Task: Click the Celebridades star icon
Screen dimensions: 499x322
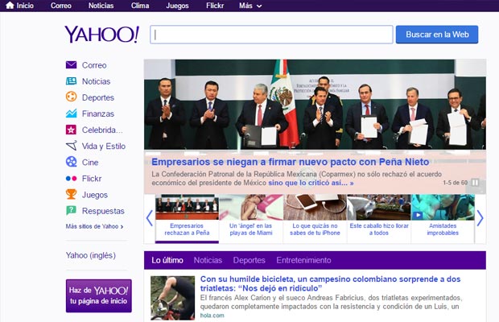Action: coord(71,130)
